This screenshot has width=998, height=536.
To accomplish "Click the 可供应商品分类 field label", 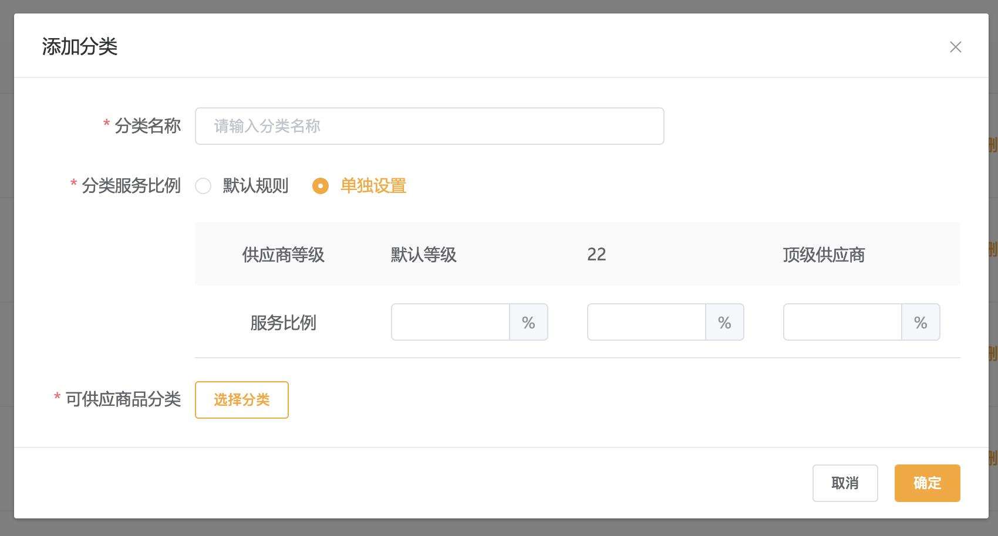I will pos(123,399).
